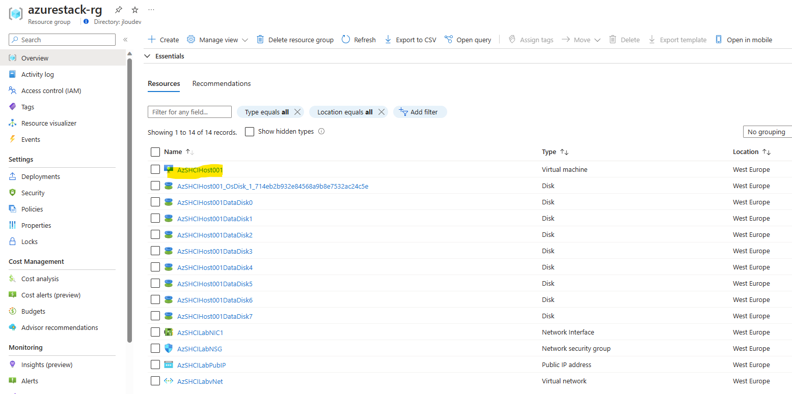Open the AzSHCIHost001 virtual machine link
The width and height of the screenshot is (792, 394).
pos(200,169)
